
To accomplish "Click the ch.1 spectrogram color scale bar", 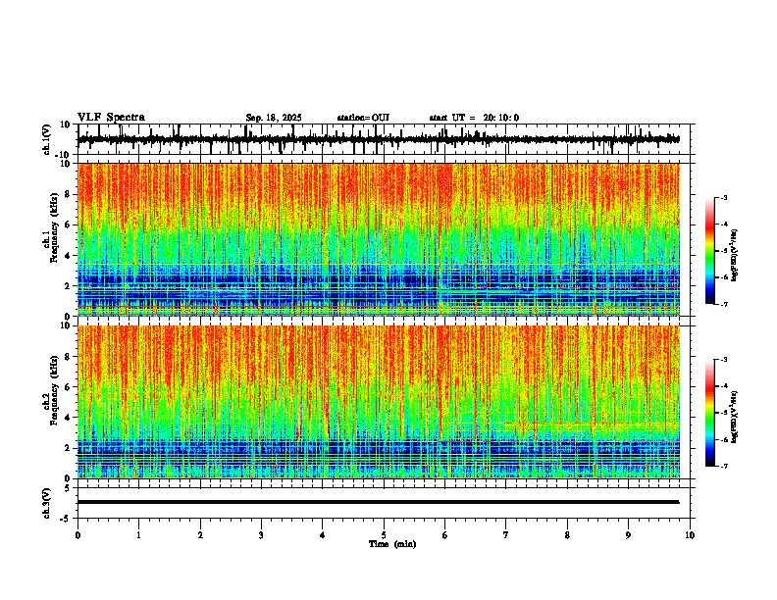I will tap(710, 251).
